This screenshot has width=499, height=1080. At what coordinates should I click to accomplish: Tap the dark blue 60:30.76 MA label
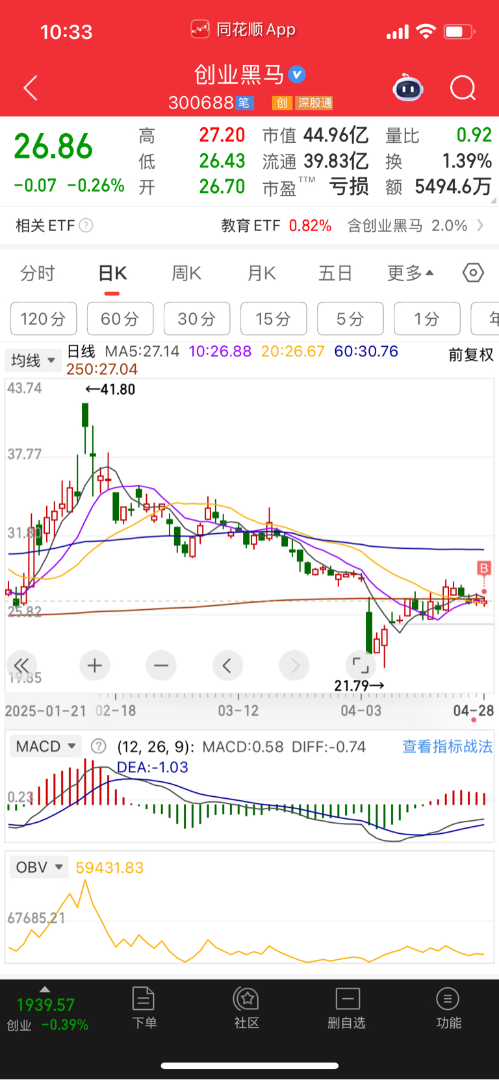pyautogui.click(x=366, y=351)
